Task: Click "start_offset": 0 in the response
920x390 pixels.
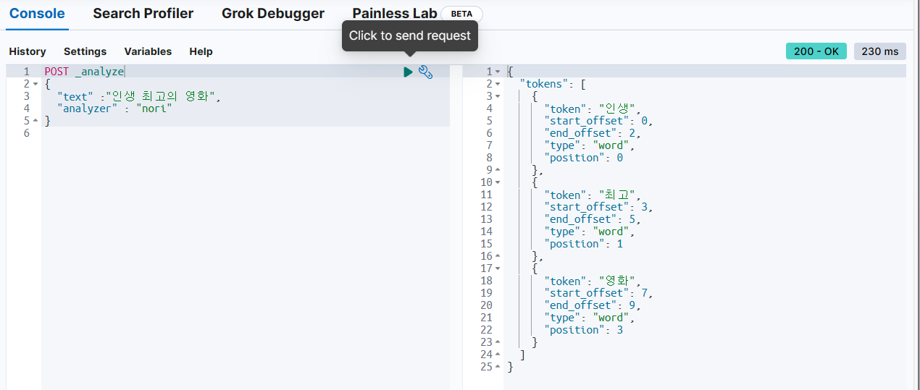Action: tap(598, 121)
